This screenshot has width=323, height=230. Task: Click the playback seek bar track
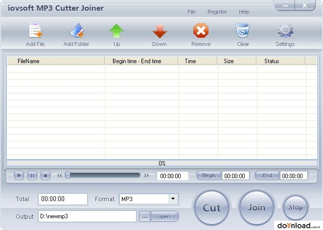[x=105, y=175]
